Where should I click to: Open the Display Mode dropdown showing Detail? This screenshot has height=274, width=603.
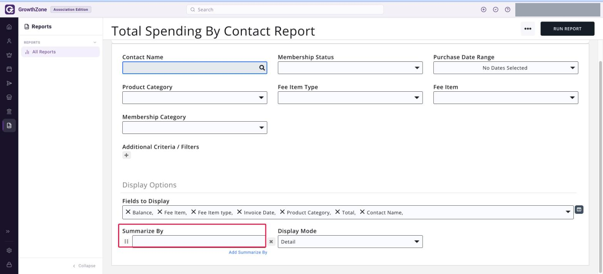[350, 242]
